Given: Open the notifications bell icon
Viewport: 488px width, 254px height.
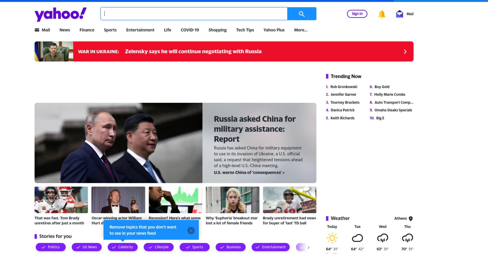Looking at the screenshot, I should pos(382,14).
